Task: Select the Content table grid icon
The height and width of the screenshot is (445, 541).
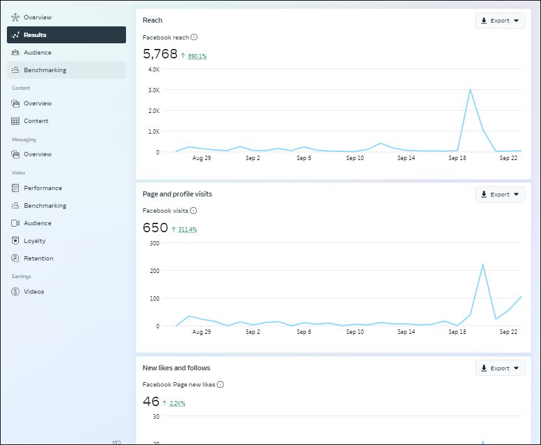Action: [x=15, y=121]
